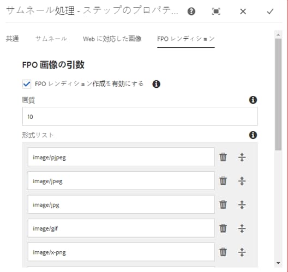Delete the image/pjpeg entry with trash icon
The height and width of the screenshot is (272, 288).
223,157
